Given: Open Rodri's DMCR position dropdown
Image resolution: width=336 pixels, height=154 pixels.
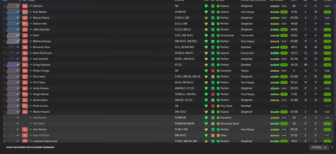Looking at the screenshot, I should tap(14, 35).
